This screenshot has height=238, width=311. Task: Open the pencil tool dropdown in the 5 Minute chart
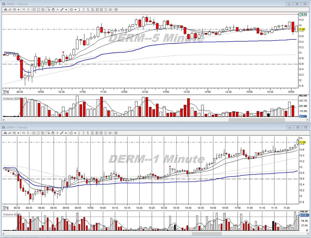[x=66, y=10]
